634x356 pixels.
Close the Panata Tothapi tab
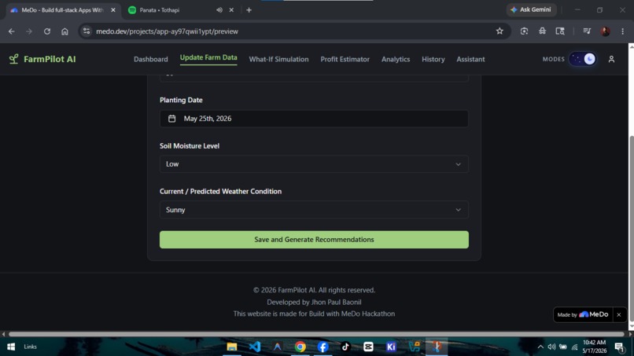click(x=231, y=10)
